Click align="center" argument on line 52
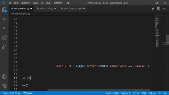This screenshot has height=95, width=169. [86, 66]
